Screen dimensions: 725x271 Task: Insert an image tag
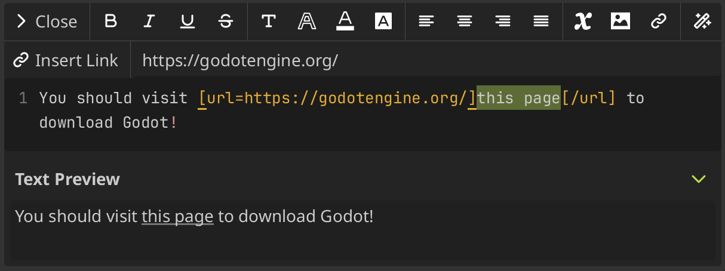pyautogui.click(x=620, y=21)
